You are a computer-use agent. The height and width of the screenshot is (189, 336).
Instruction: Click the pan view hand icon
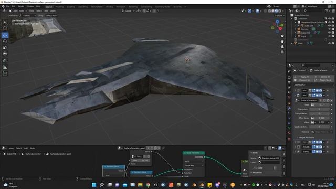coord(282,41)
